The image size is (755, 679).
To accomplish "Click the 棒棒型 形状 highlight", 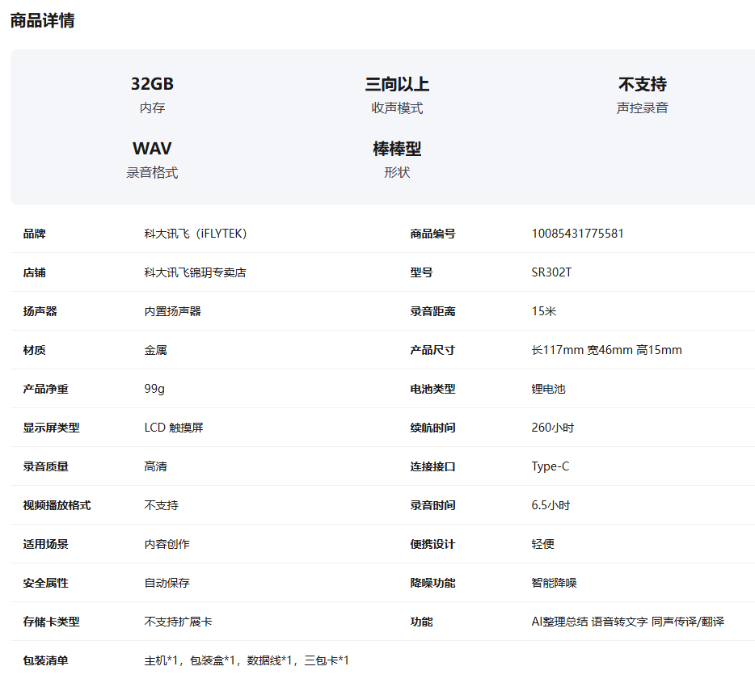I will pos(397,159).
